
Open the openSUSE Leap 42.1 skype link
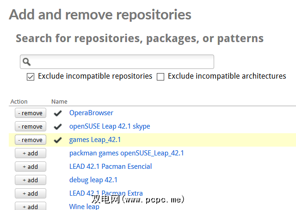(110, 126)
